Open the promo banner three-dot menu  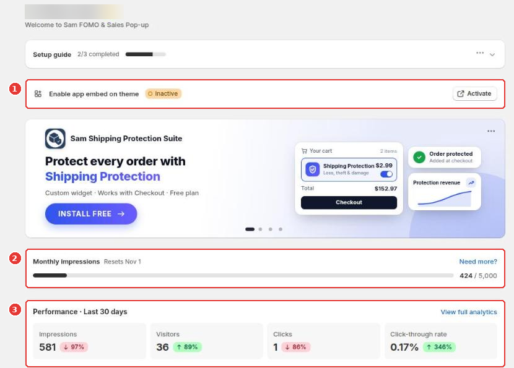(491, 131)
